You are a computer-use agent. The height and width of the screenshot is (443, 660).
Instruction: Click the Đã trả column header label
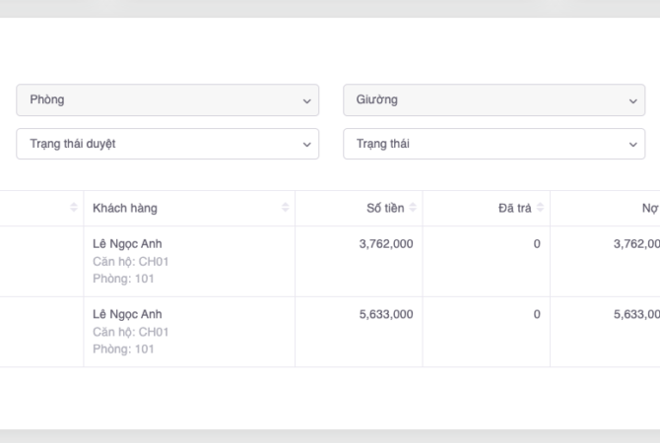(x=514, y=208)
